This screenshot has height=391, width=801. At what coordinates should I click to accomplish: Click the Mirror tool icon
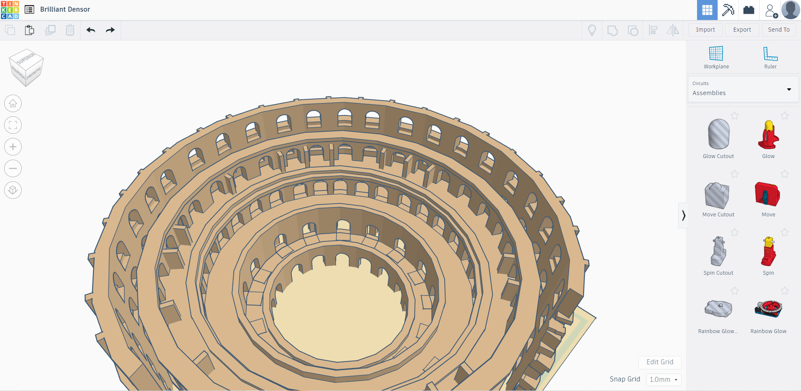pos(673,30)
